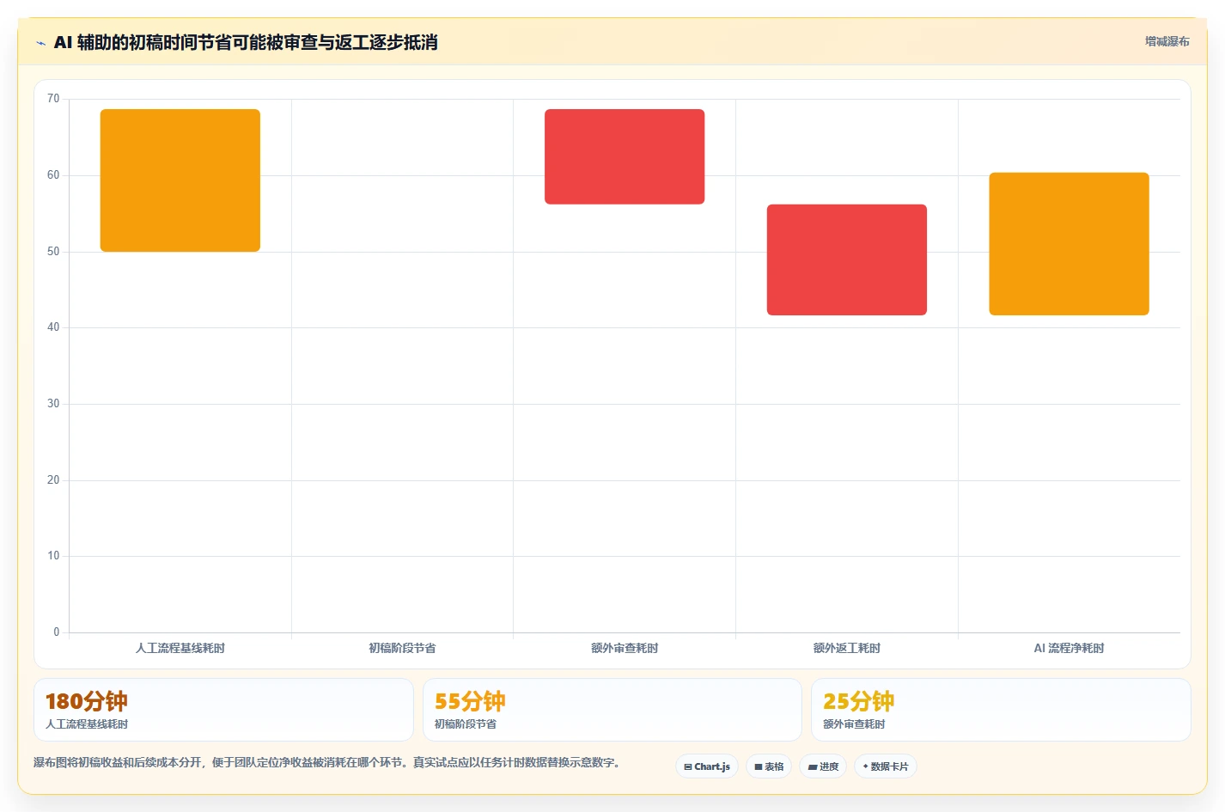Click the red 额外返工耗时 bar

tap(847, 259)
